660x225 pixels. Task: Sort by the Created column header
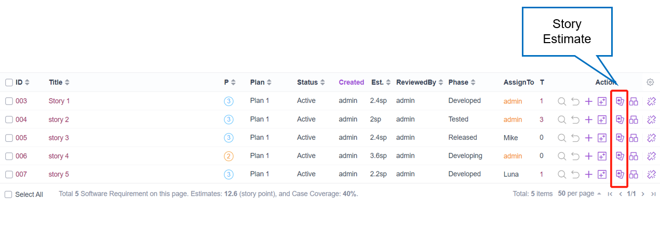pyautogui.click(x=351, y=82)
